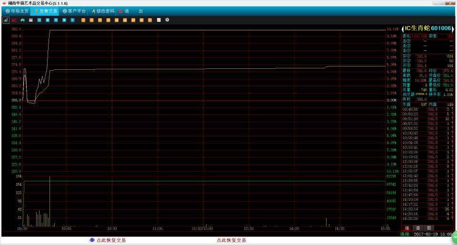Select the red line chart icon
The image size is (457, 245).
(14, 20)
